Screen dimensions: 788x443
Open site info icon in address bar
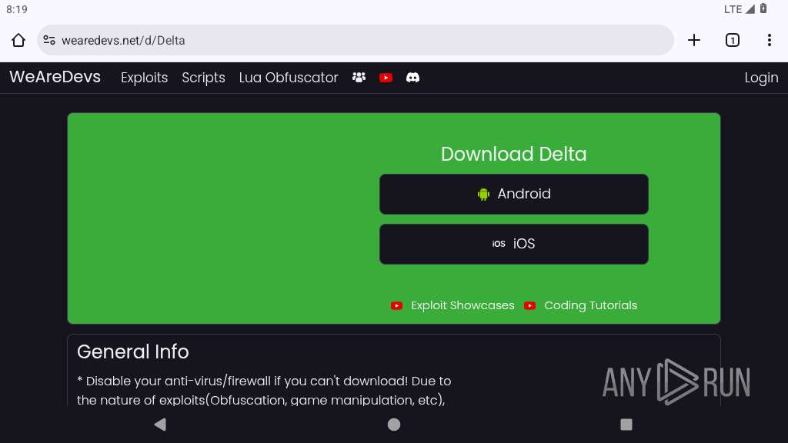point(49,40)
